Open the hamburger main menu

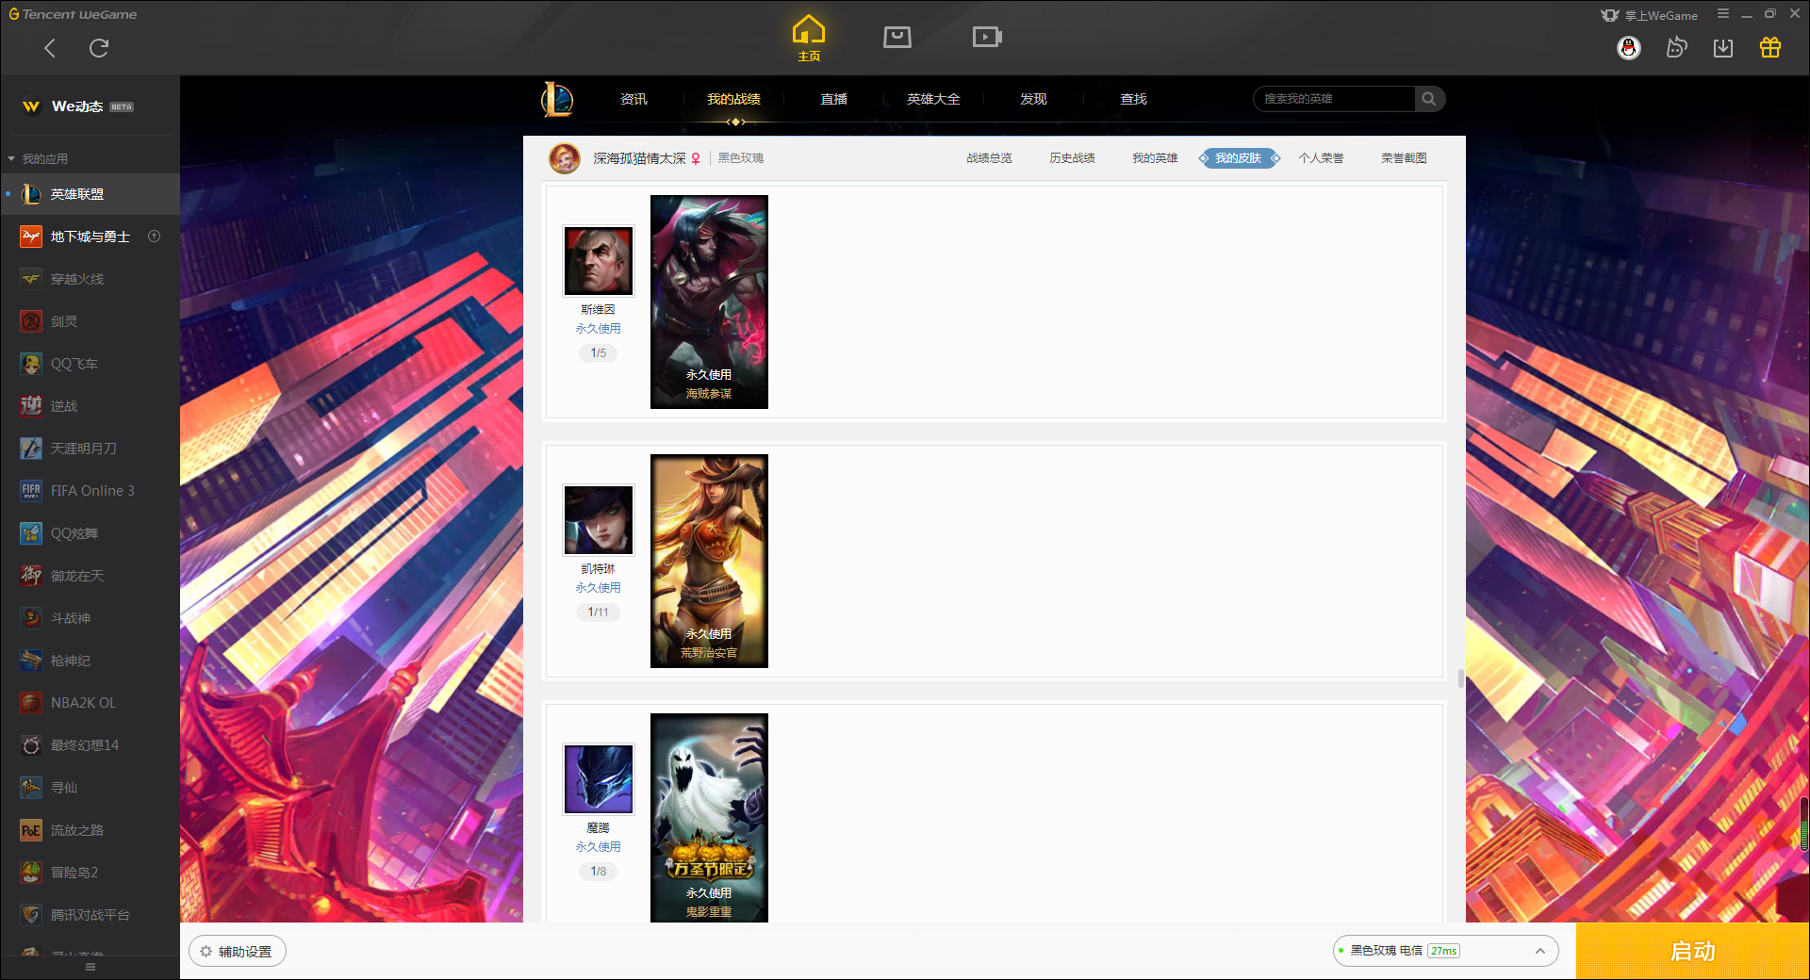pyautogui.click(x=1723, y=14)
